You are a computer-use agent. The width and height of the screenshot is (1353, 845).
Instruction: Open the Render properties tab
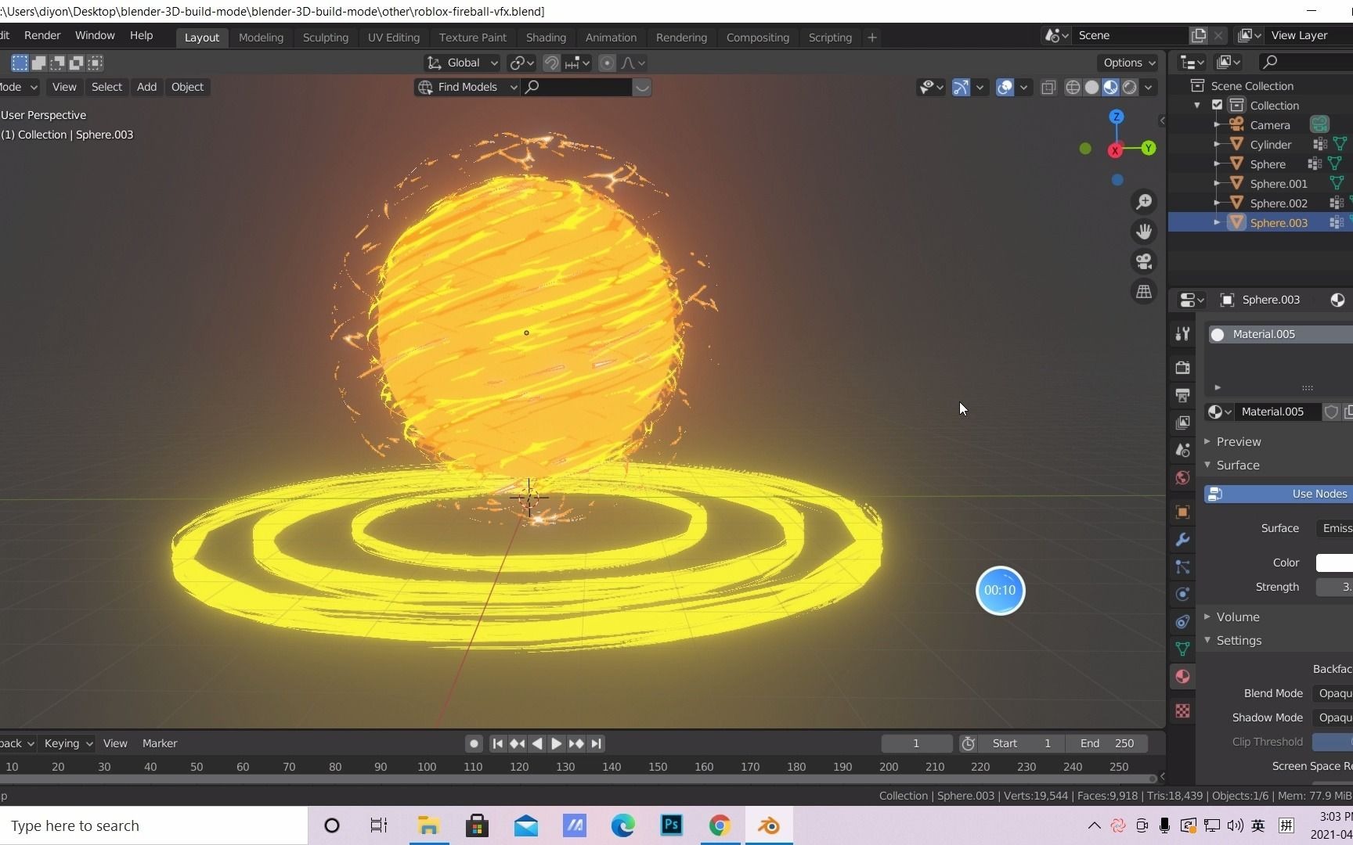tap(1182, 368)
